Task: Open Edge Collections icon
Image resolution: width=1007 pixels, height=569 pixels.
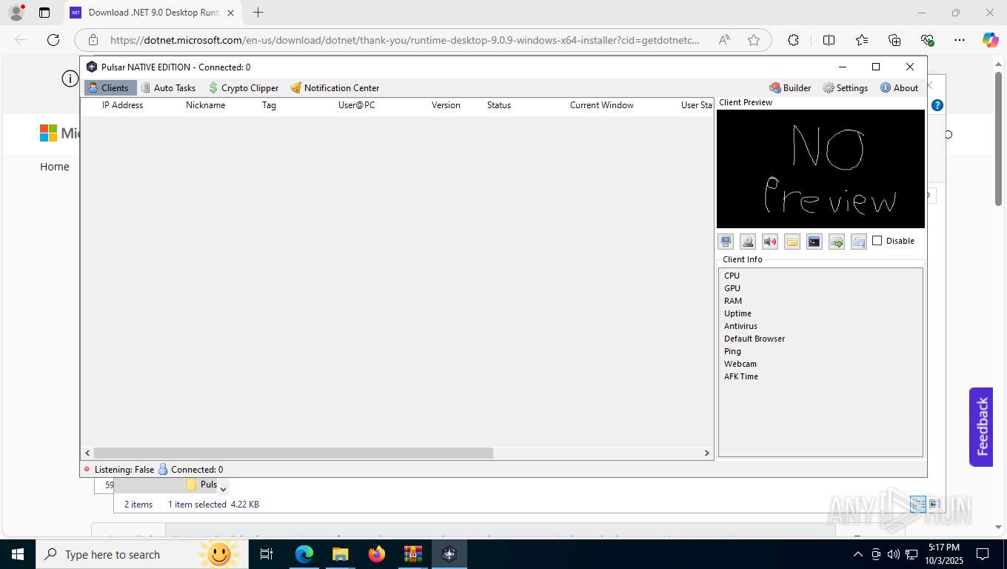Action: (894, 40)
